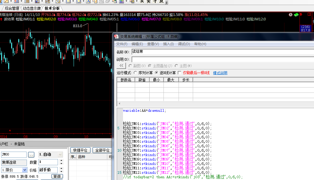
Task: Click the text tool letter A icon
Action: (88, 1)
